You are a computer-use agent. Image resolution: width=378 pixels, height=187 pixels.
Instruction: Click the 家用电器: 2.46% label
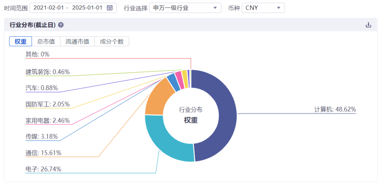(48, 120)
